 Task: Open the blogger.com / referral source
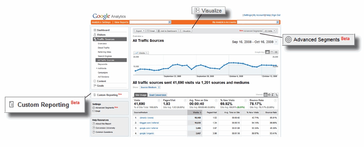149,123
